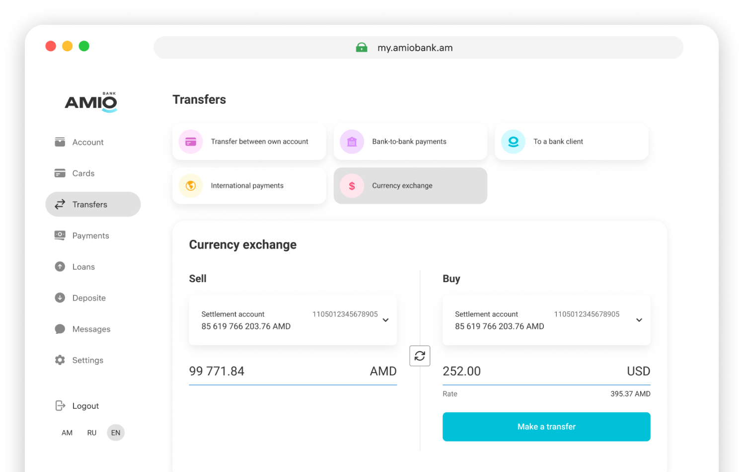
Task: Click the purple bank building icon
Action: (352, 142)
